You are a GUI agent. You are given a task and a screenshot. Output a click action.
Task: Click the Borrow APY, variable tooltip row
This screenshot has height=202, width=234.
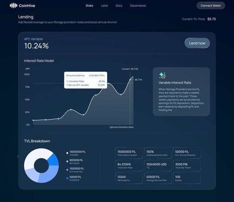86,85
